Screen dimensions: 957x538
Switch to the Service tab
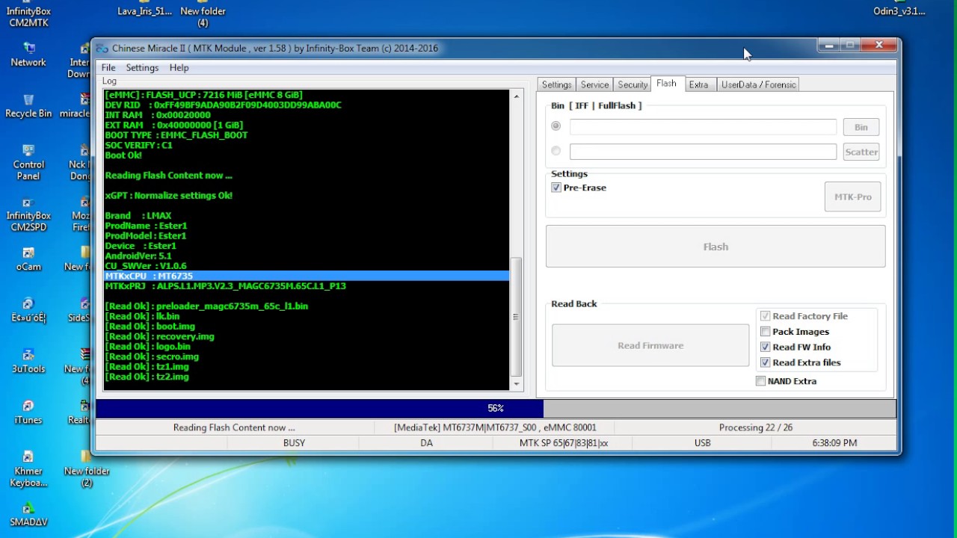pyautogui.click(x=594, y=84)
